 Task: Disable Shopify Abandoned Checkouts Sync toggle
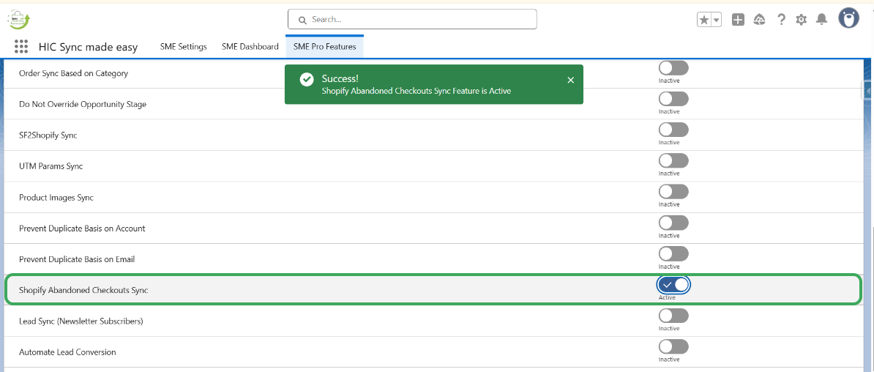[673, 285]
